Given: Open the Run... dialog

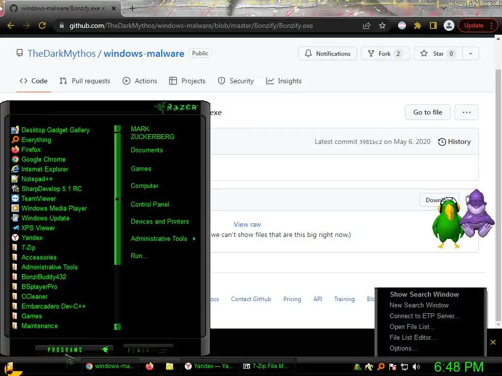Looking at the screenshot, I should point(139,256).
